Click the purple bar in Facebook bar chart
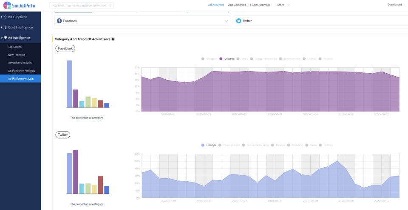 click(x=76, y=98)
